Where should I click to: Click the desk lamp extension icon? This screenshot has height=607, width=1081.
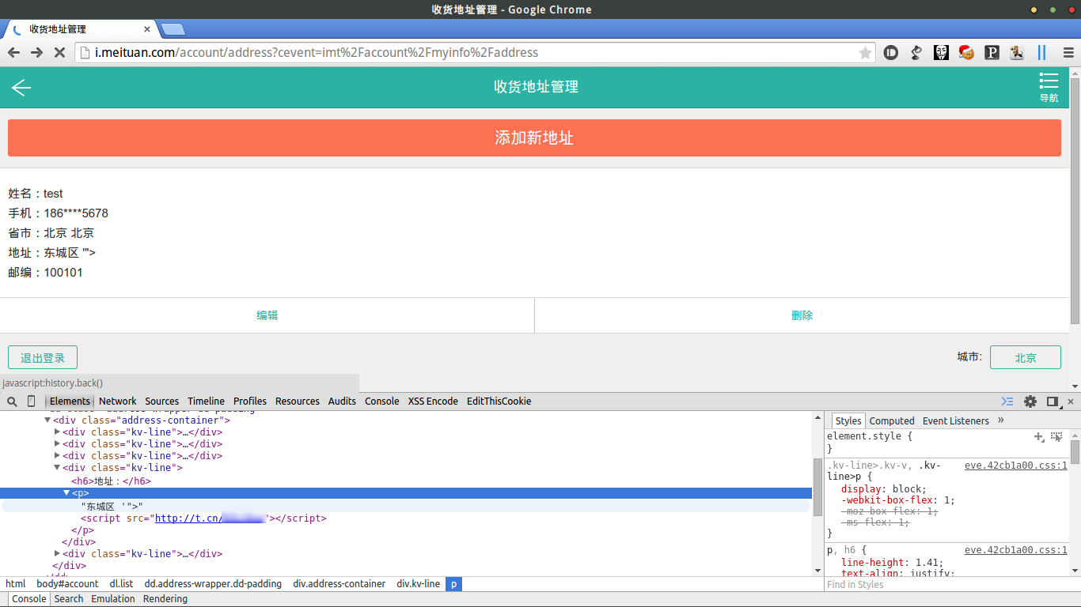(x=916, y=53)
